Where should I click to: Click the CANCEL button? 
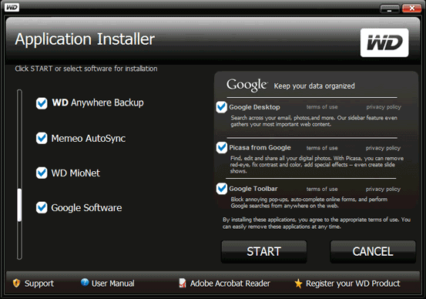pyautogui.click(x=373, y=251)
